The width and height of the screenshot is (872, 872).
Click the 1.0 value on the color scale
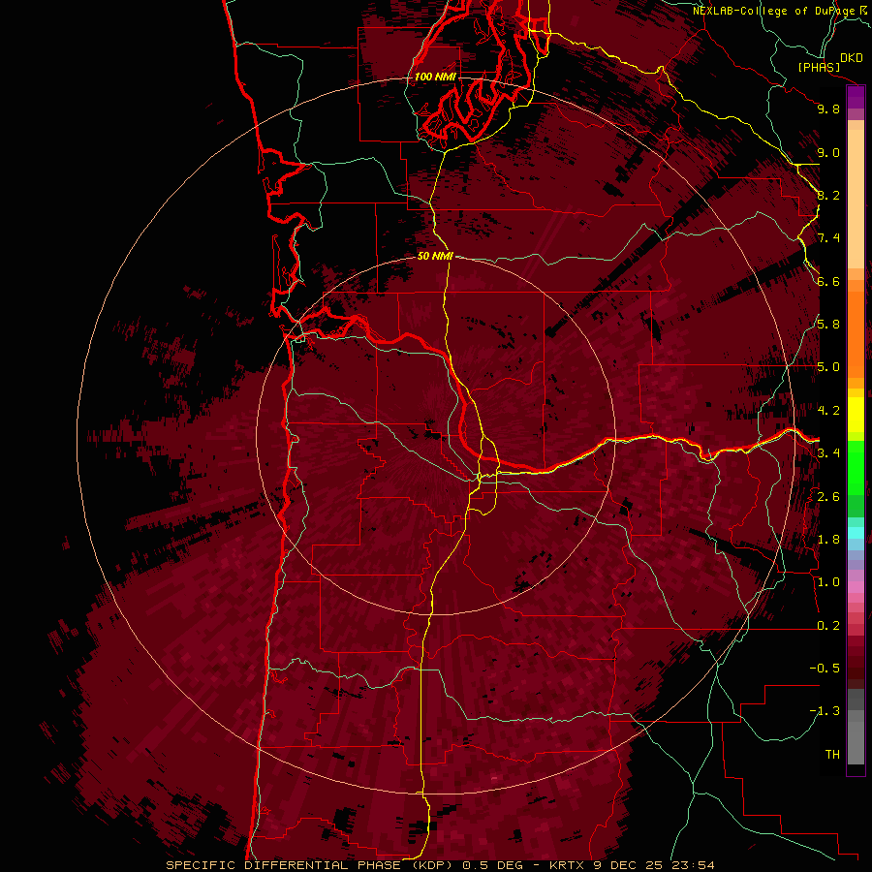828,582
